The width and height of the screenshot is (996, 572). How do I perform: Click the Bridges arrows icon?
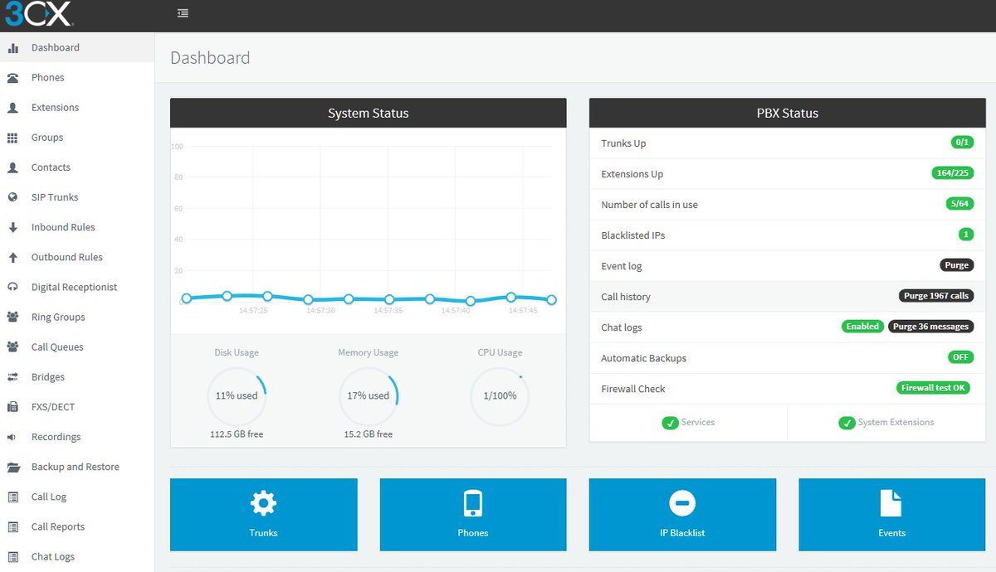pos(12,377)
